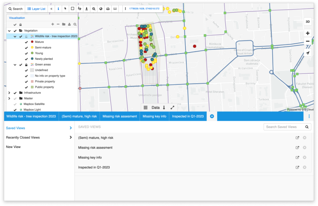
Task: Collapse the Vegetation layer group
Action: [9, 30]
